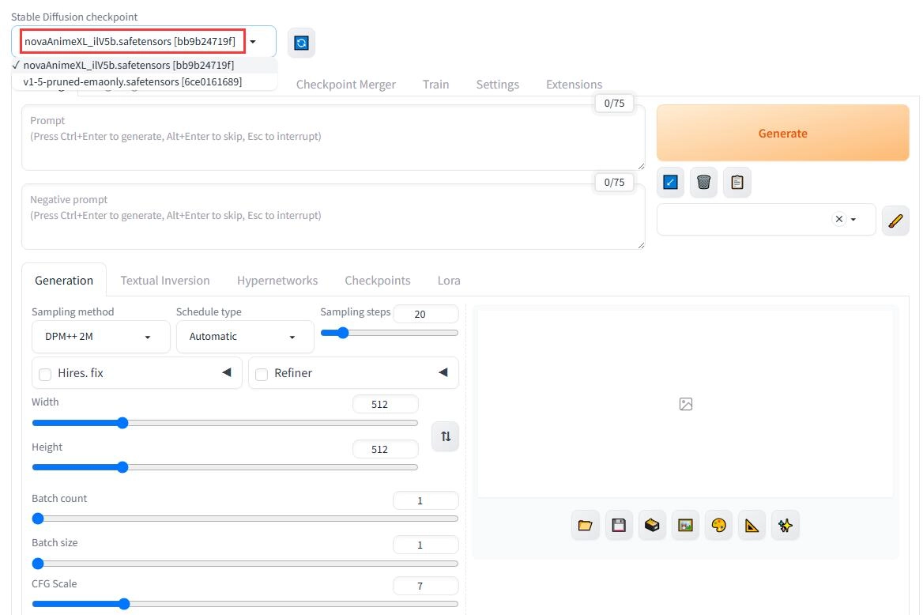Enable the Refiner checkbox
Viewport: 923px width, 615px height.
point(262,374)
